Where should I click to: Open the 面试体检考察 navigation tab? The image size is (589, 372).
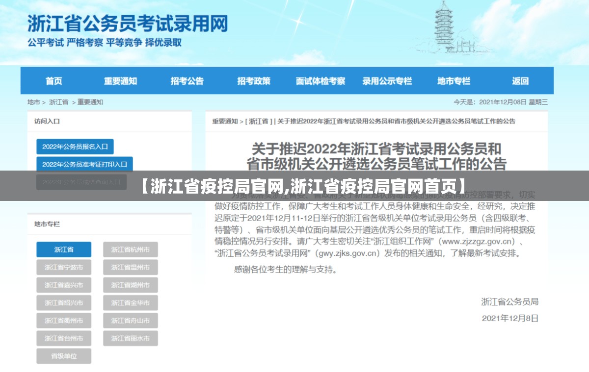[321, 81]
